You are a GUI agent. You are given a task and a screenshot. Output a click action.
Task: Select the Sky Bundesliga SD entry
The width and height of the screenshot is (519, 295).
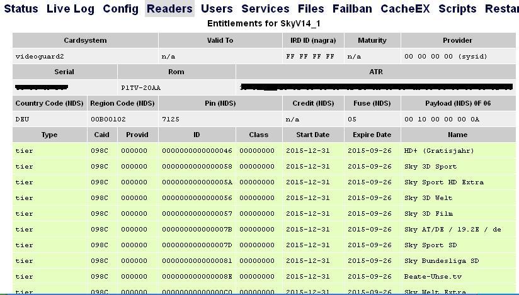click(442, 261)
